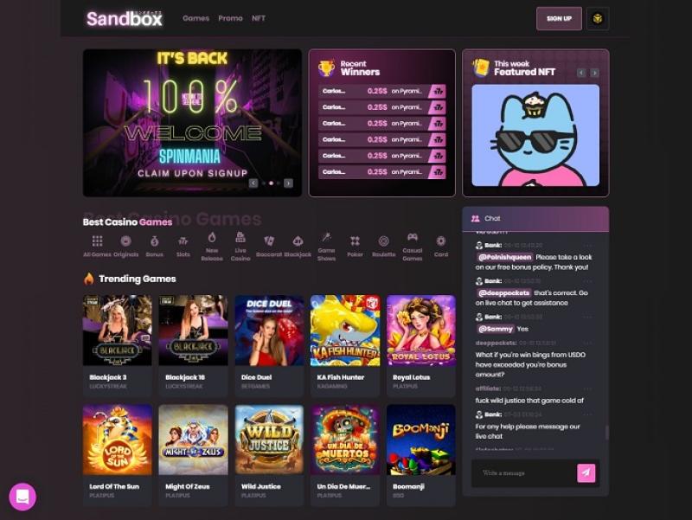Show the previous Featured NFT
692x520 pixels.
click(581, 73)
